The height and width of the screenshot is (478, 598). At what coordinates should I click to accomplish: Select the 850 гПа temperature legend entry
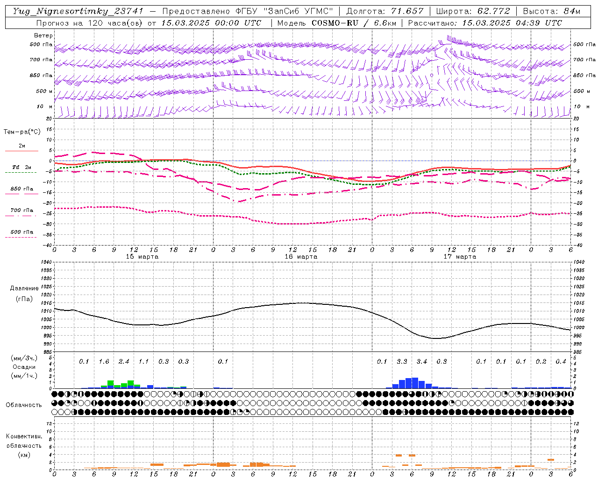coord(22,189)
